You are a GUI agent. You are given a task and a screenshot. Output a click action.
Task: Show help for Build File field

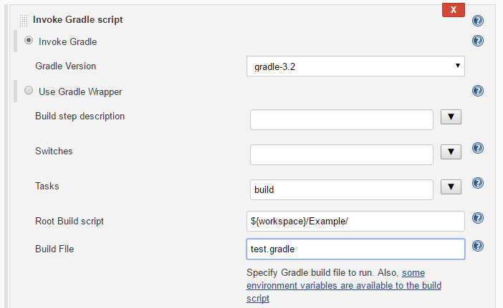click(x=478, y=247)
